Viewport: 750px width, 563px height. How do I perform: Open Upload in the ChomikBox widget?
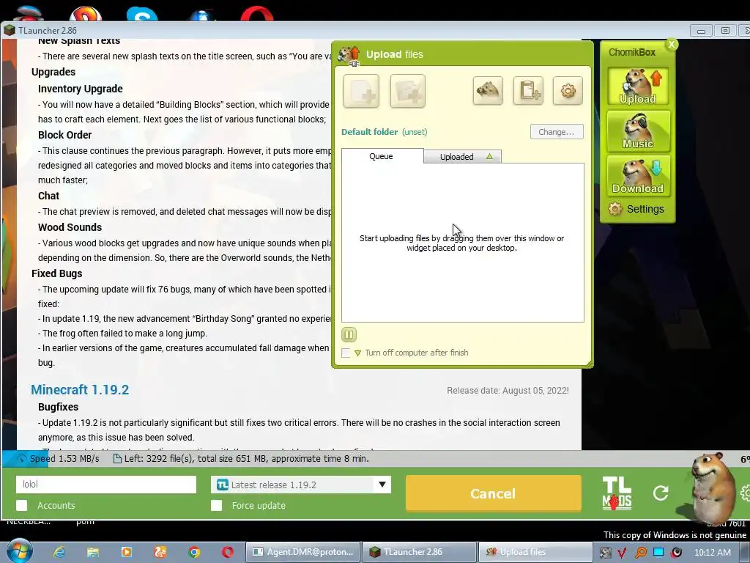pos(638,87)
